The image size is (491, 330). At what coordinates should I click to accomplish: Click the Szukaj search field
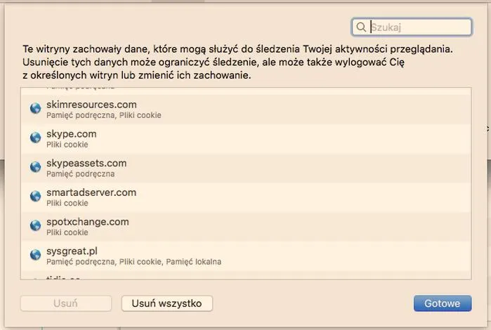[412, 27]
